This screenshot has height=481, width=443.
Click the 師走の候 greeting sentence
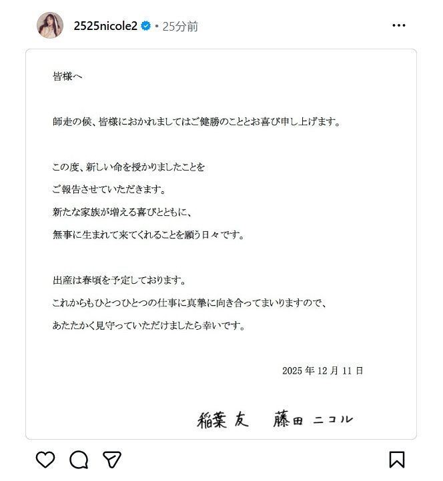point(197,122)
